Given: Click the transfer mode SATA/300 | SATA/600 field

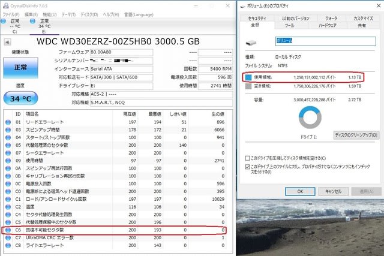Looking at the screenshot, I should [121, 77].
